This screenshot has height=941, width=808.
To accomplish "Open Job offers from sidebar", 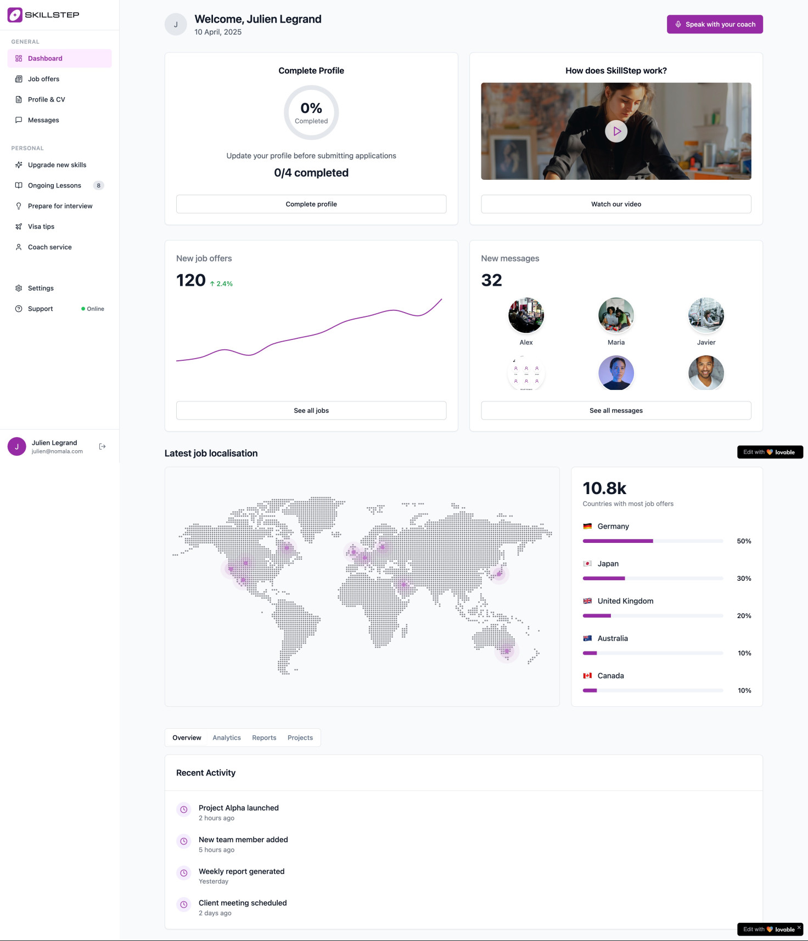I will point(43,79).
